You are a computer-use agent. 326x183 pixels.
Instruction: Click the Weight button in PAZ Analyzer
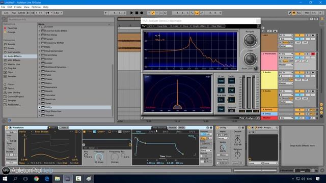(231, 81)
